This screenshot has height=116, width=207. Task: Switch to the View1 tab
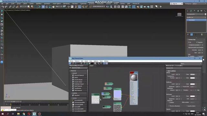coord(92,66)
